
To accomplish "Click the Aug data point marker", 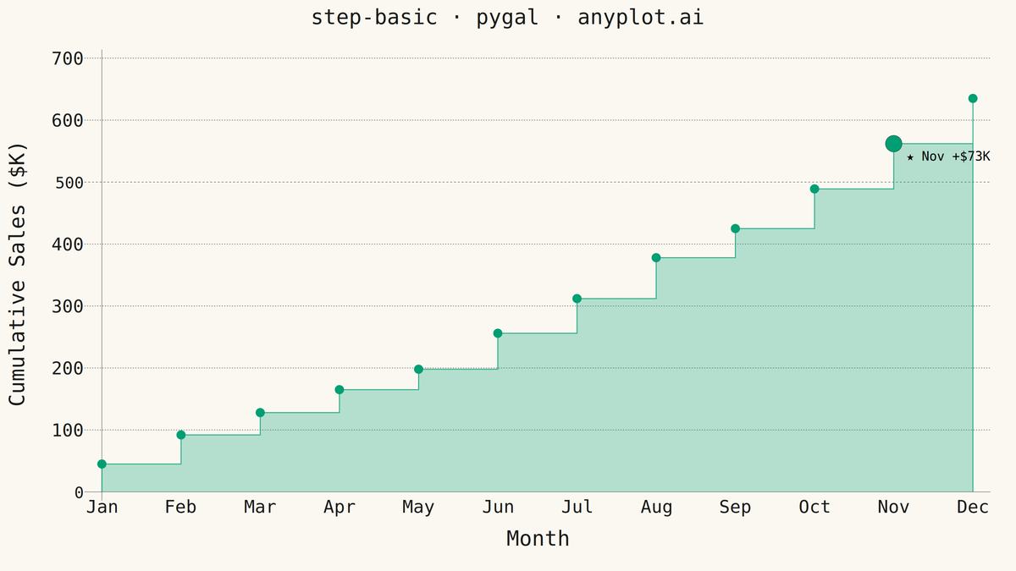I will point(656,257).
